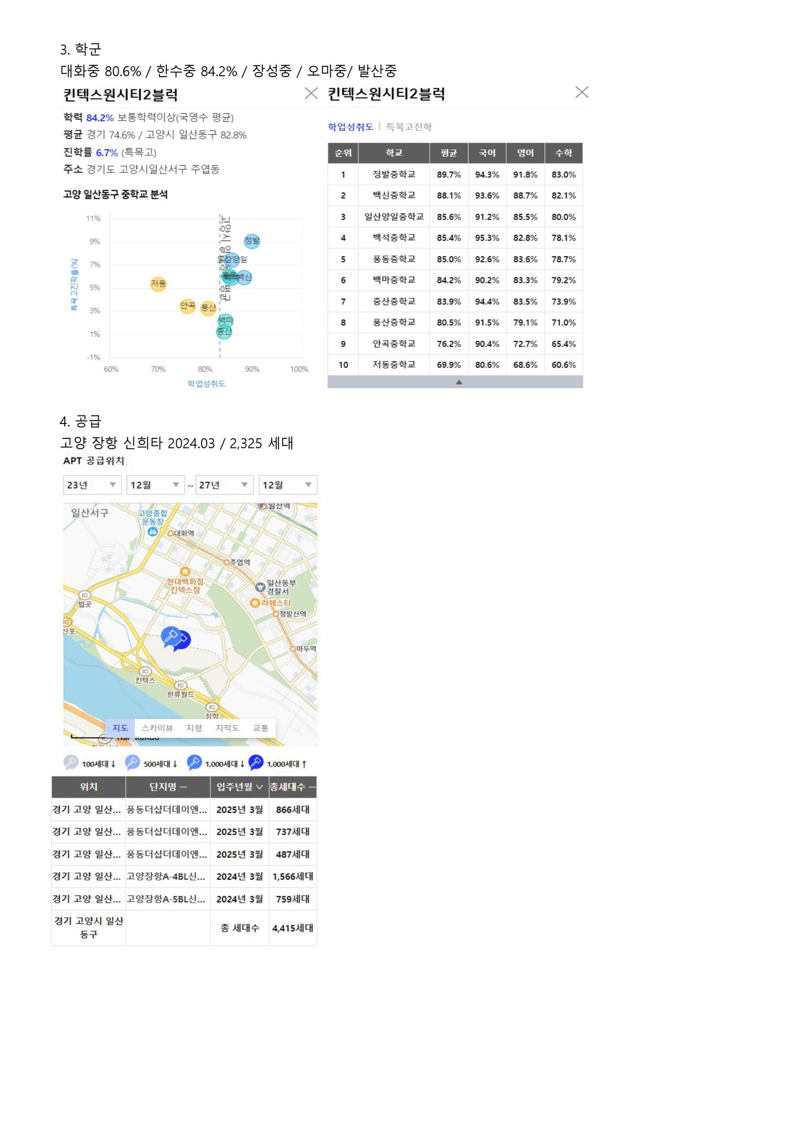Image resolution: width=802 pixels, height=1134 pixels.
Task: Click the 마두역 station marker
Action: 293,648
